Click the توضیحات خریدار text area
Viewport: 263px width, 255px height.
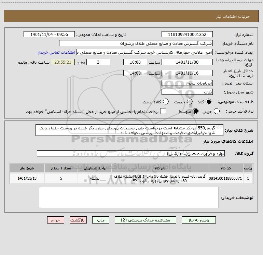[x=129, y=197]
